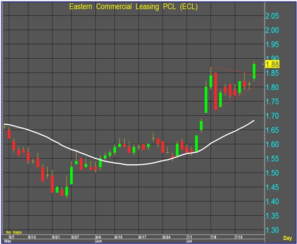This screenshot has width=297, height=244.
Task: Click the 1.80 price axis label
Action: click(272, 87)
